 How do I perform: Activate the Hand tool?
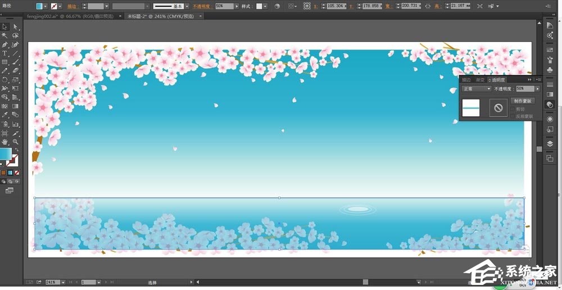tap(4, 142)
